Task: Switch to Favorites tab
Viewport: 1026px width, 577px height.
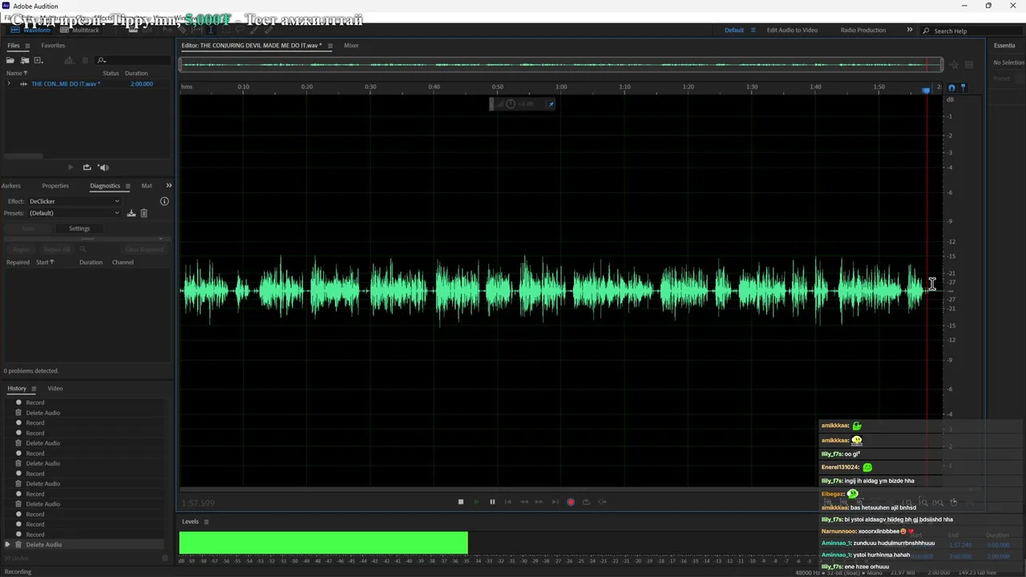Action: pos(53,46)
